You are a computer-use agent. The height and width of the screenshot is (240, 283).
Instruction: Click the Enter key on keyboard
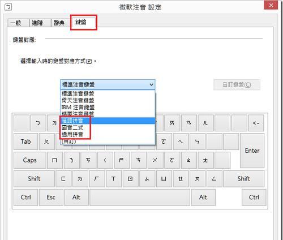pos(252,151)
